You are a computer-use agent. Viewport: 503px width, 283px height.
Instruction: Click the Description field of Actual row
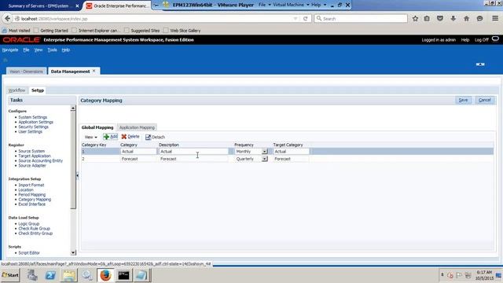(193, 152)
